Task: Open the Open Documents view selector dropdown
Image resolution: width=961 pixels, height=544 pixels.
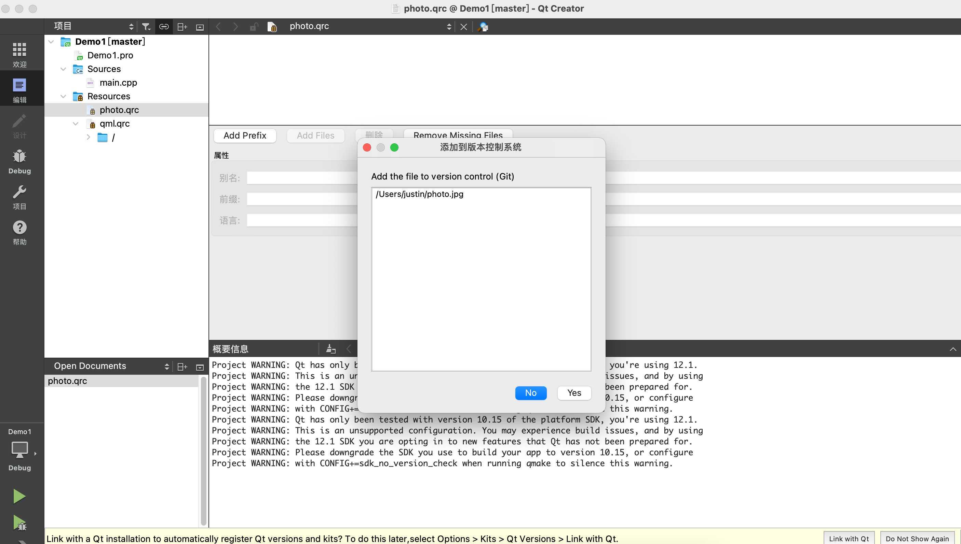Action: pyautogui.click(x=111, y=366)
